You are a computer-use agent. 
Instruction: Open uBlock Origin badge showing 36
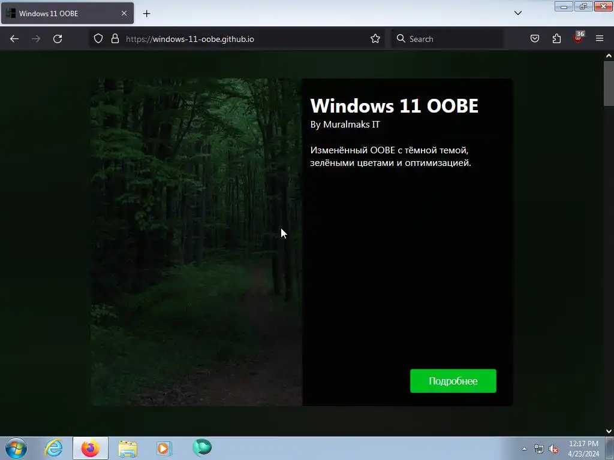(x=579, y=38)
